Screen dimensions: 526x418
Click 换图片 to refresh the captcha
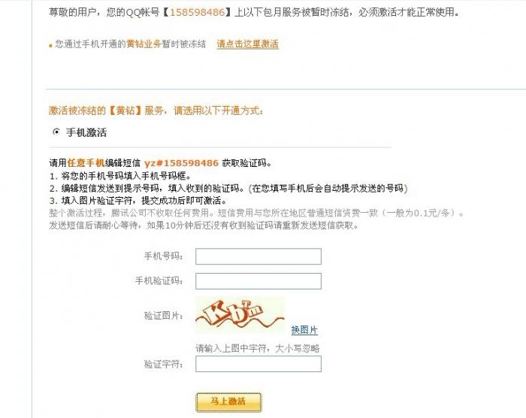coord(304,330)
